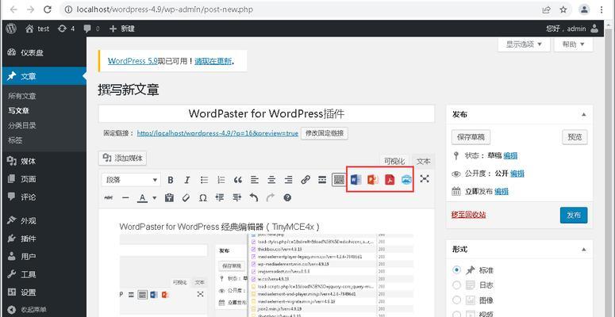Align text left
Viewport: 615px width, 317px height.
[255, 180]
